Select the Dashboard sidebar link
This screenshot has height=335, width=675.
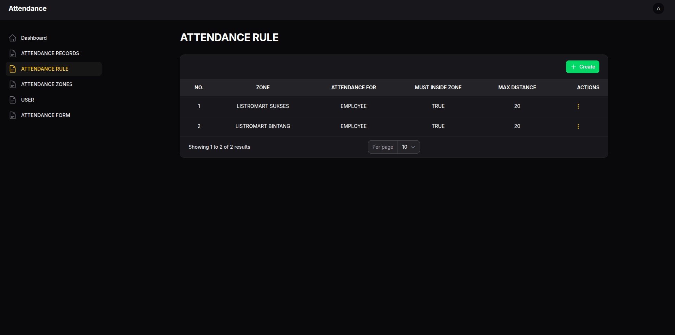(34, 38)
